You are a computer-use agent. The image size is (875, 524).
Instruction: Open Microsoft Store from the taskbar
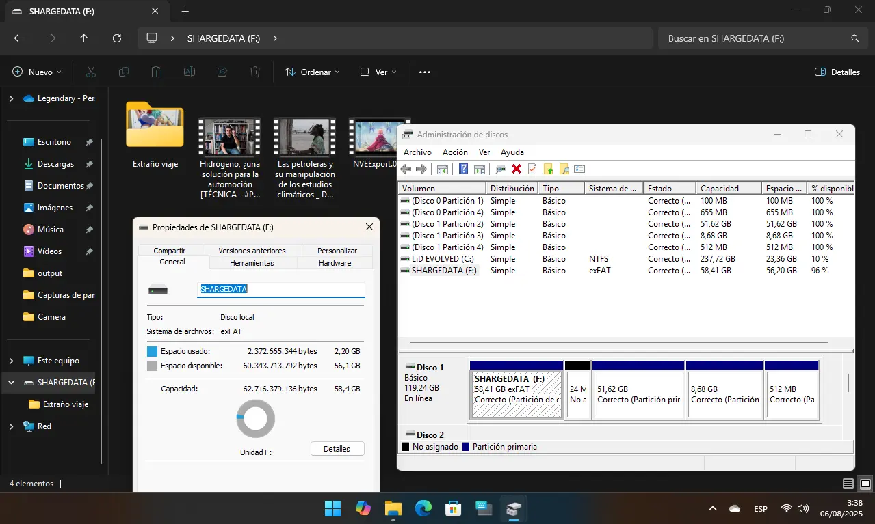[x=454, y=508]
